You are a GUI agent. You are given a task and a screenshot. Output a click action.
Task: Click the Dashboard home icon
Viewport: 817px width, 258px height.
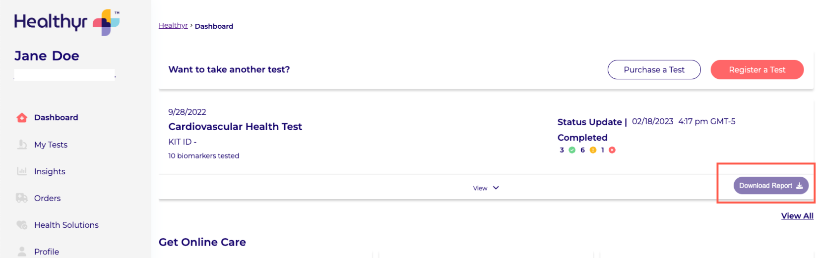[x=22, y=118]
